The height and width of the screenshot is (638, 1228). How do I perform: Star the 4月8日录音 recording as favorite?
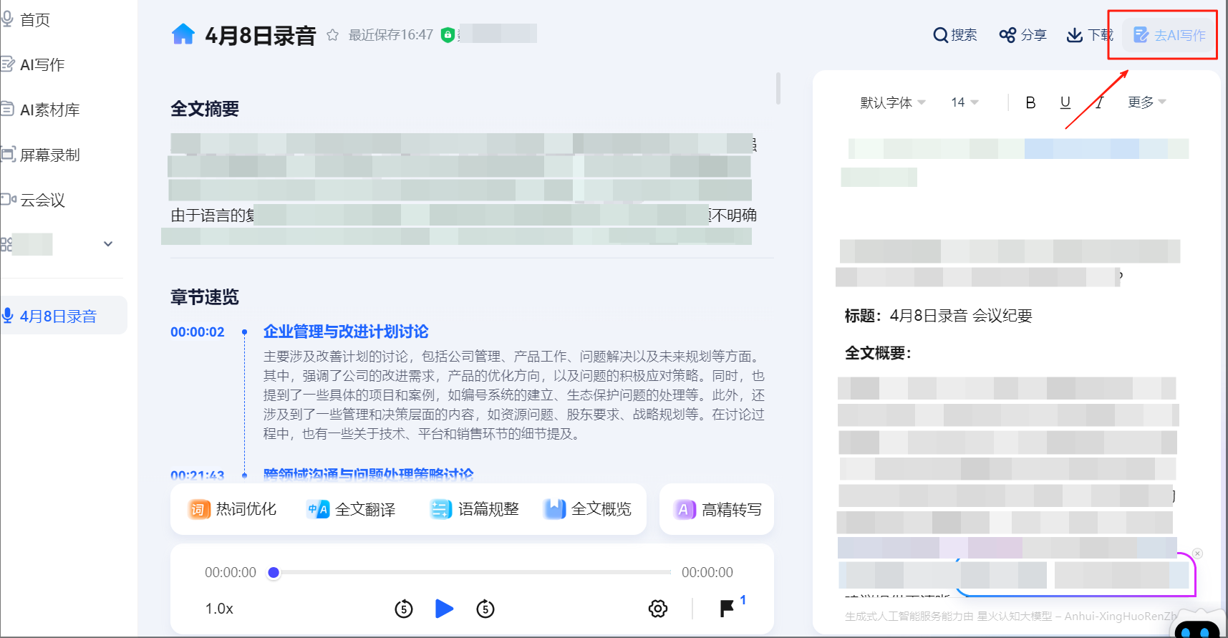click(332, 35)
